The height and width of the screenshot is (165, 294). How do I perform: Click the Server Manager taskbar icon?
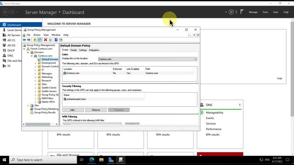[x=111, y=160]
